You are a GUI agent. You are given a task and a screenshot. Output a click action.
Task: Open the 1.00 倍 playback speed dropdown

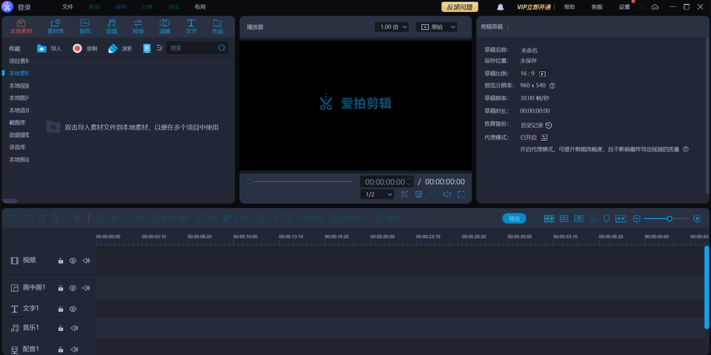(x=392, y=27)
